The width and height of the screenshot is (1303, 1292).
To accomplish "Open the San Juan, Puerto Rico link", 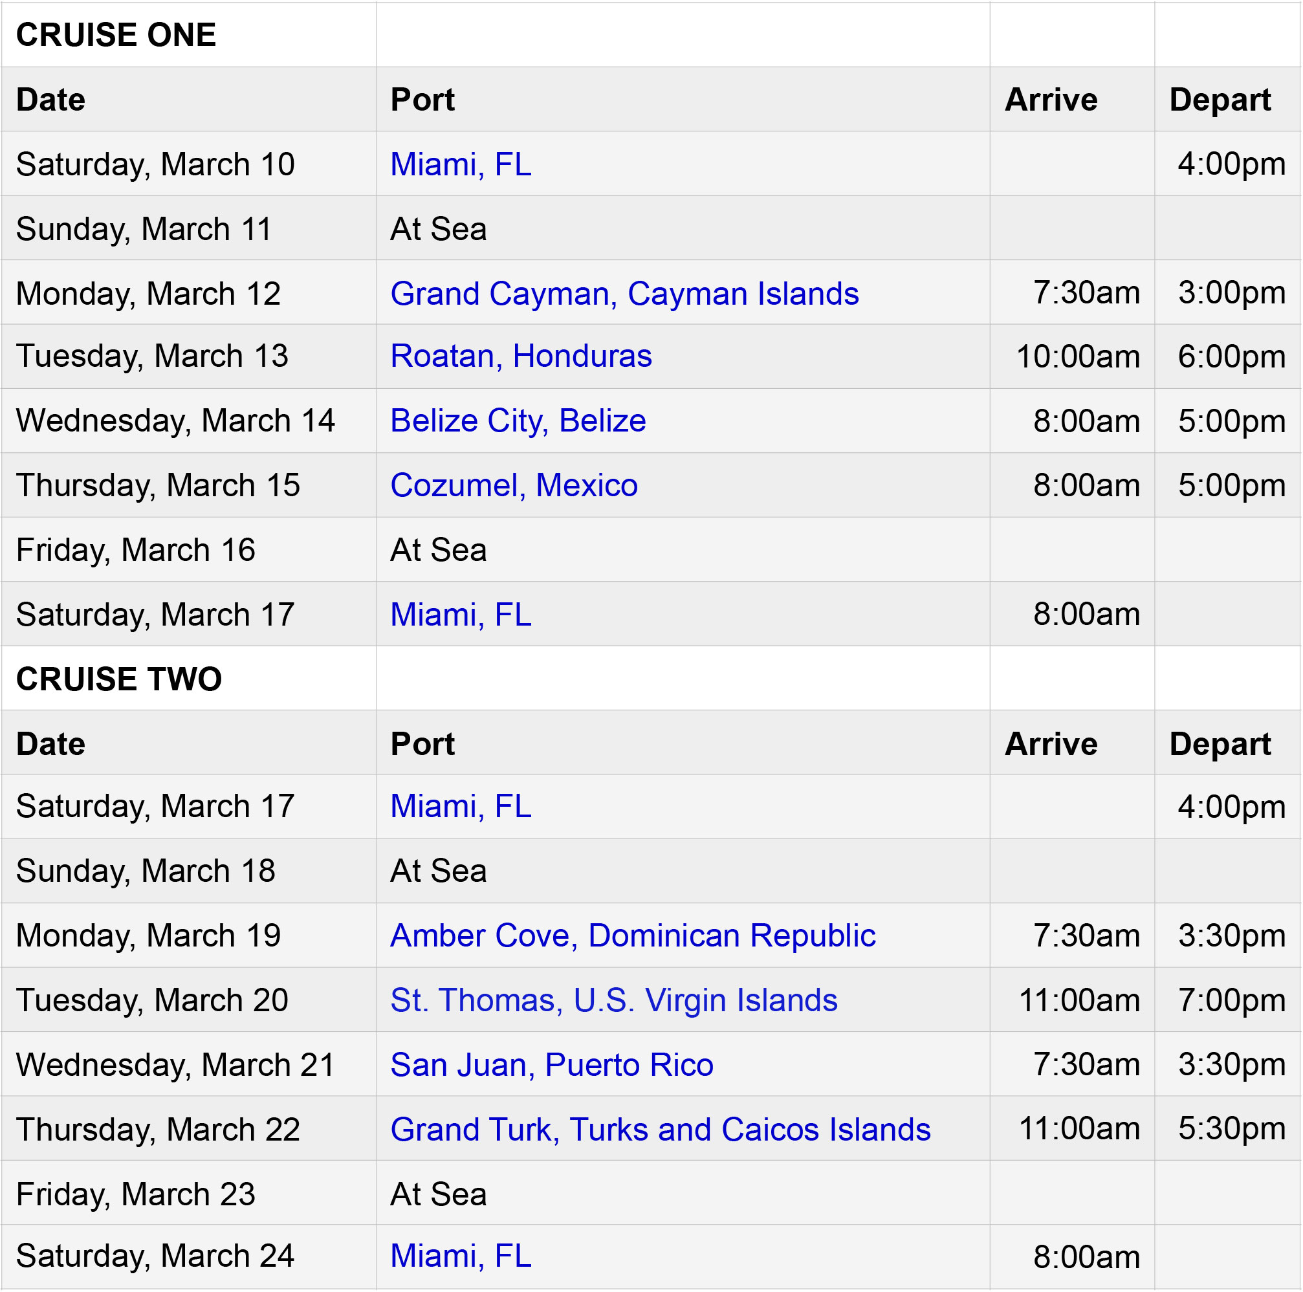I will [552, 1065].
